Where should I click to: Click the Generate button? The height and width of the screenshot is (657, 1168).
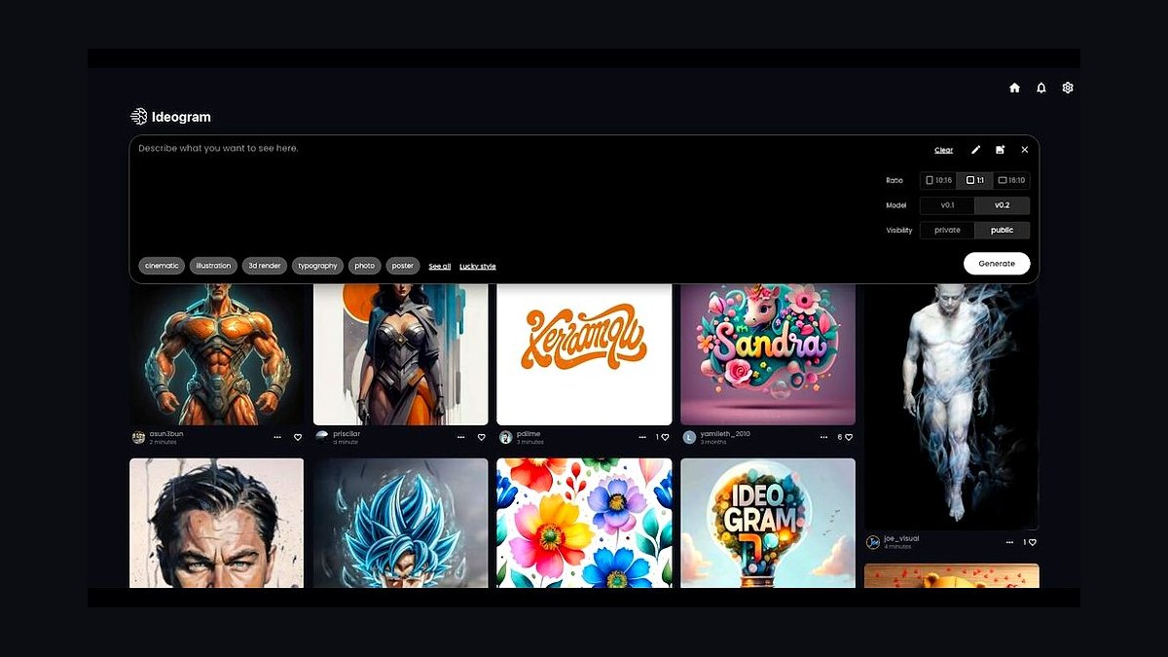[997, 264]
